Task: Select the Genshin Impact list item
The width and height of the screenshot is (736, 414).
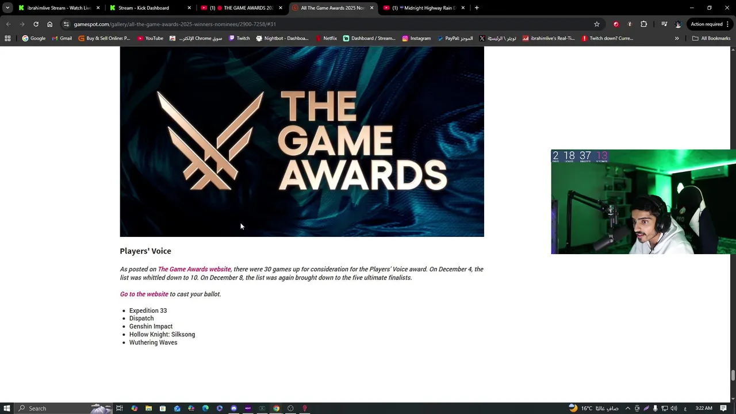Action: (151, 327)
